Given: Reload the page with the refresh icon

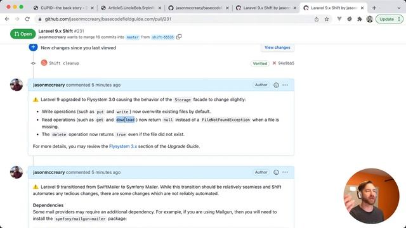Looking at the screenshot, I should click(27, 19).
